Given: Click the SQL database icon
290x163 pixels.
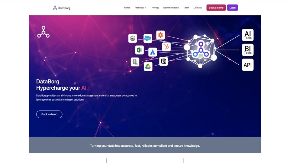Looking at the screenshot, I should (135, 62).
